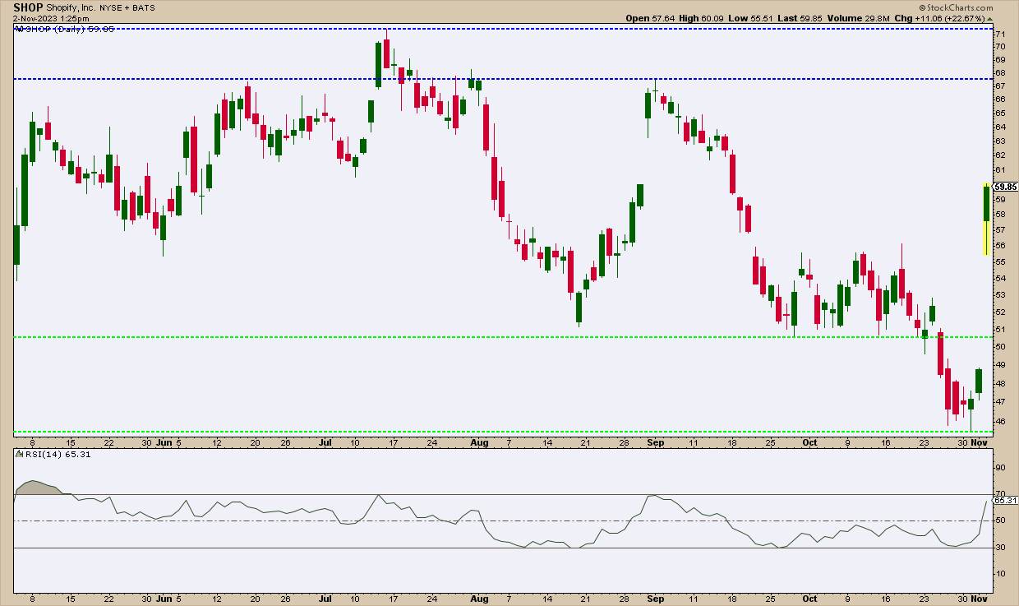Viewport: 1019px width, 606px height.
Task: Click the 59.85 last price tag
Action: [1005, 187]
